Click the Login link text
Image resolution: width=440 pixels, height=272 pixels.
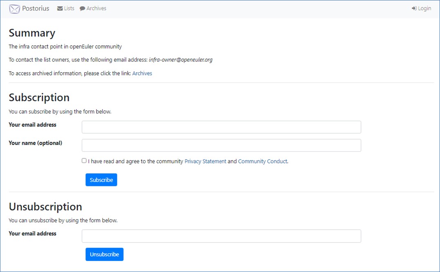424,9
